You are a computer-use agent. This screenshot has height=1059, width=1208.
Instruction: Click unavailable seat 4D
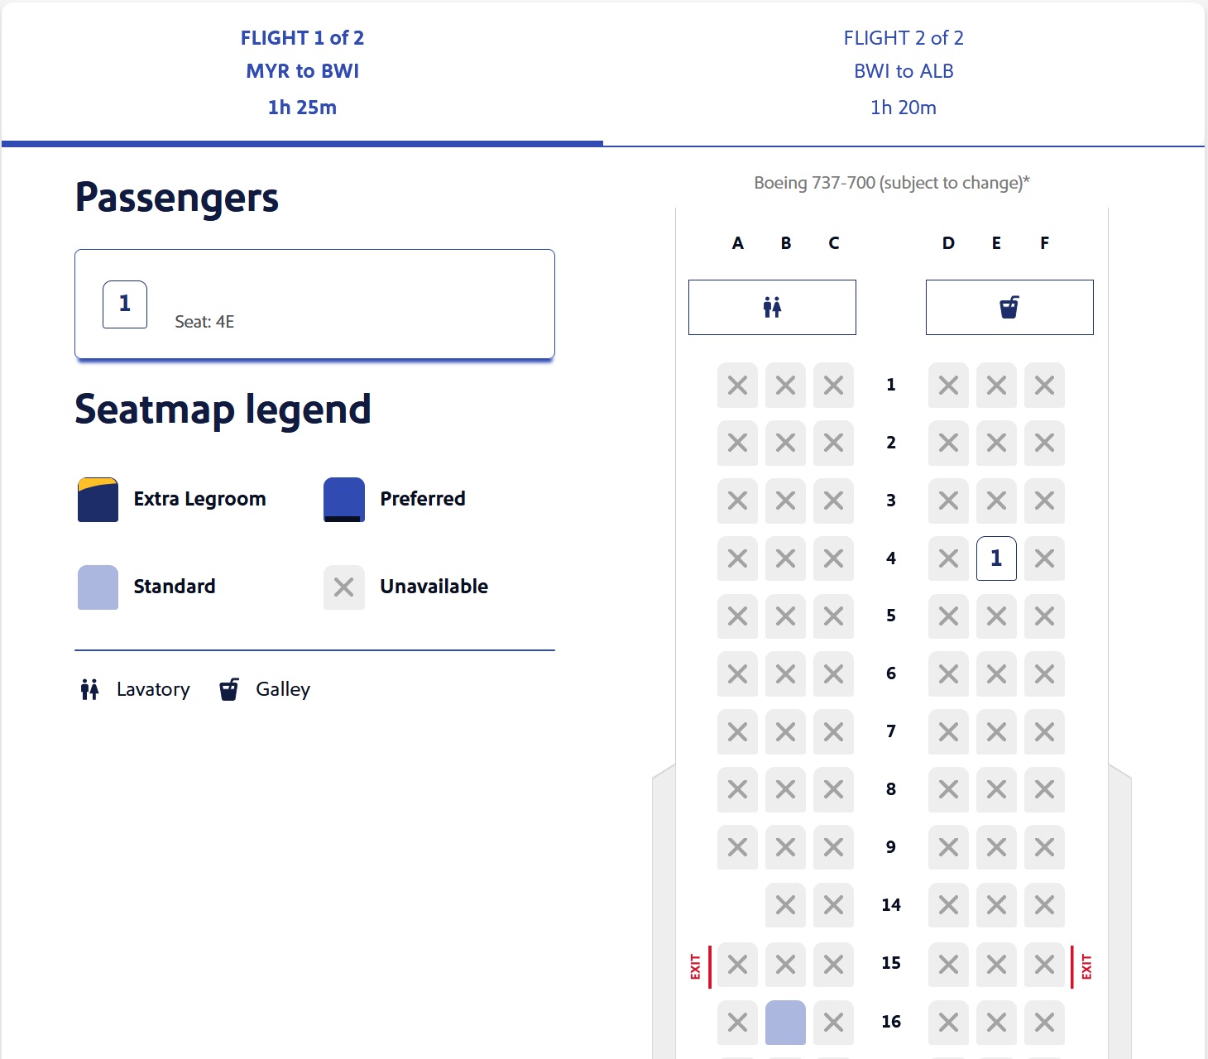948,558
